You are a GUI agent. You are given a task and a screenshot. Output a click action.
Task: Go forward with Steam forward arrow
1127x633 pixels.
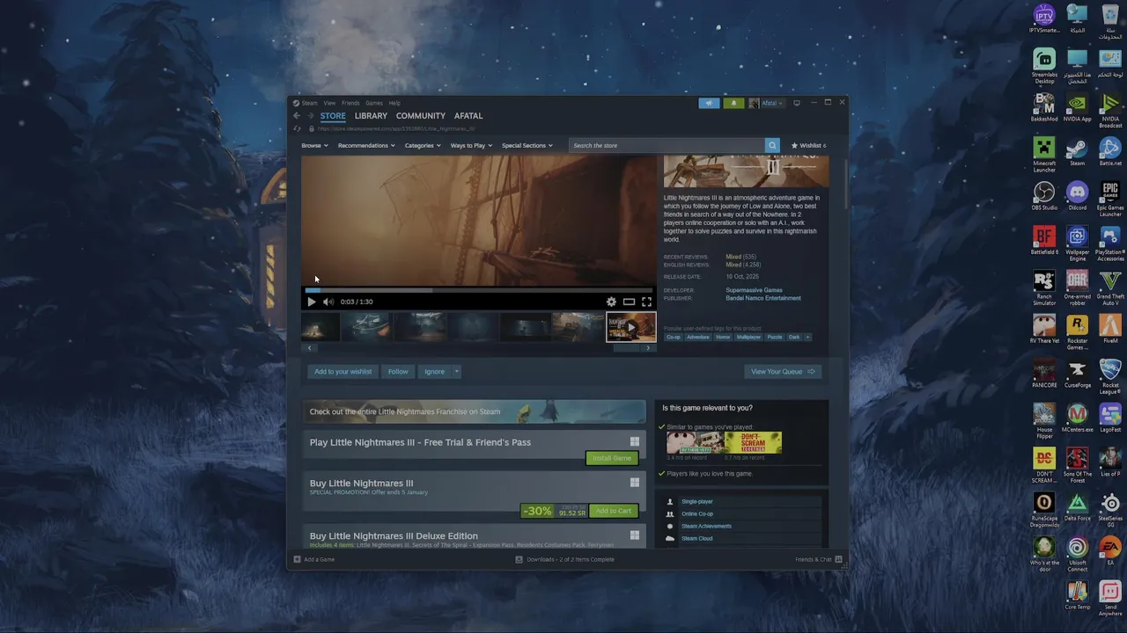click(x=309, y=116)
